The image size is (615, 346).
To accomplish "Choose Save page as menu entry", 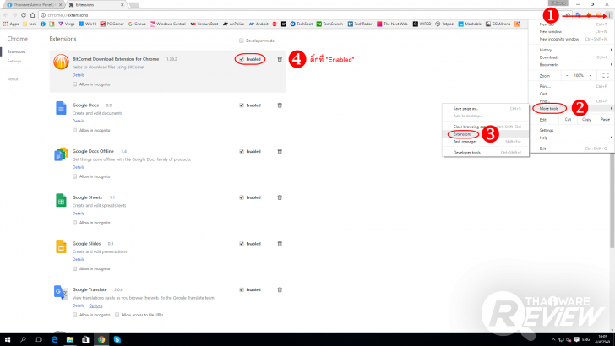I will point(486,109).
